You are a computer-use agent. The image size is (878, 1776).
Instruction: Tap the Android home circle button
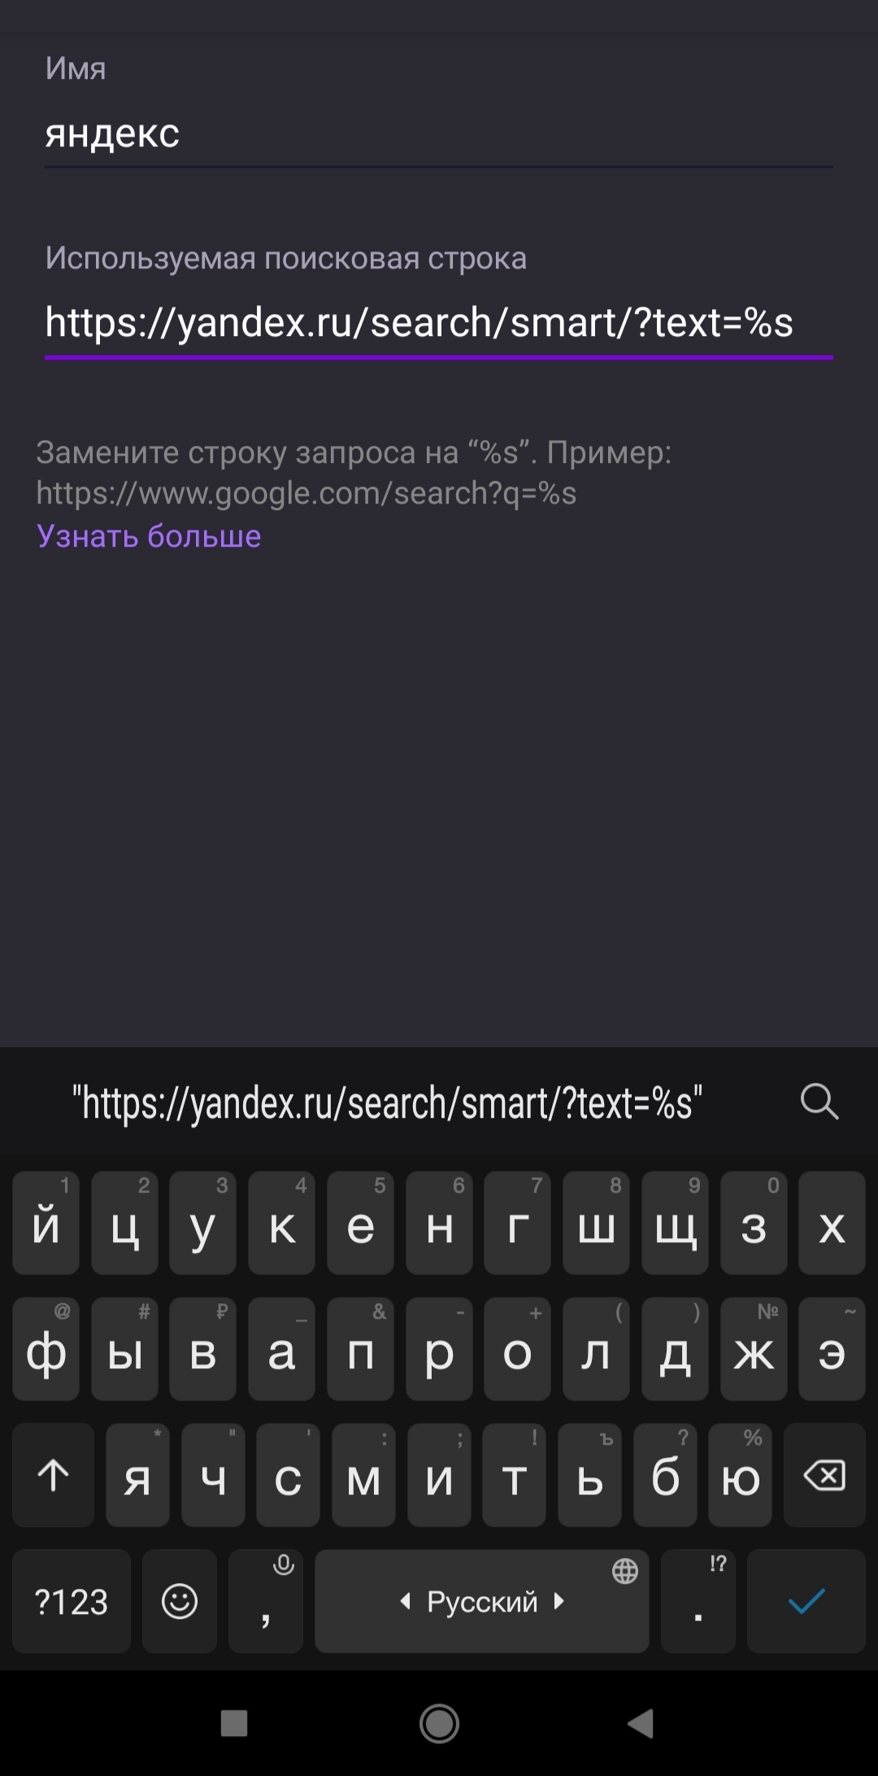[x=439, y=1722]
